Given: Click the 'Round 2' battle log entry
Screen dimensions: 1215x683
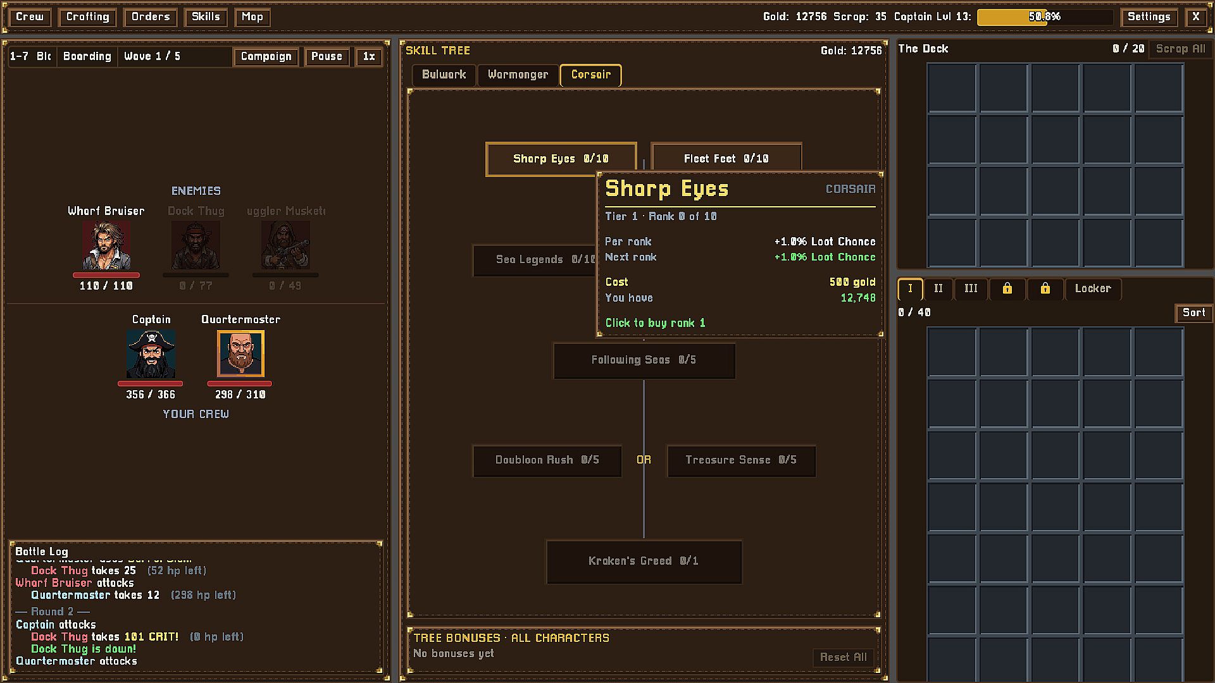Looking at the screenshot, I should pos(53,612).
